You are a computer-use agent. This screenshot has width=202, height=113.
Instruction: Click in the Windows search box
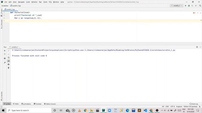click(29, 110)
